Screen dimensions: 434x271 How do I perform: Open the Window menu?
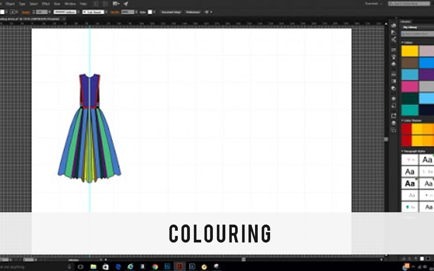click(70, 4)
